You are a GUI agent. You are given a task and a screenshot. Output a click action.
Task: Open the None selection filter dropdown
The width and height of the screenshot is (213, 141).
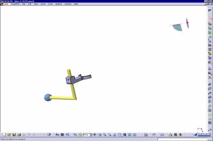(x=91, y=135)
